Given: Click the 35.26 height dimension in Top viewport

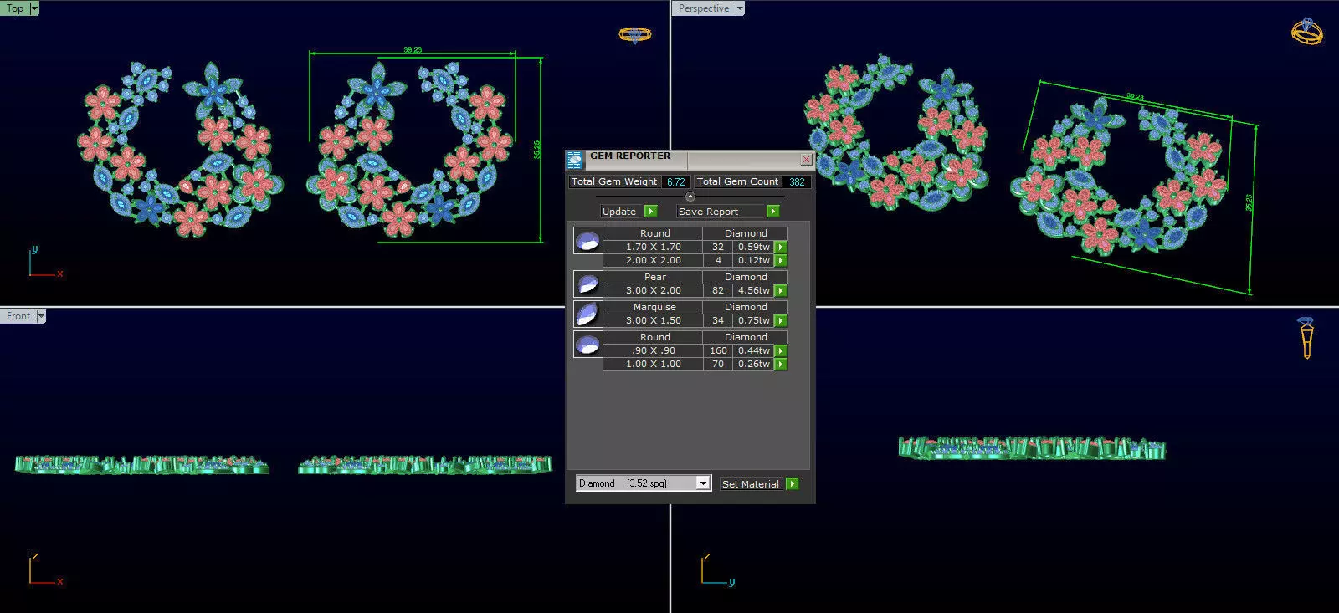Looking at the screenshot, I should point(537,150).
